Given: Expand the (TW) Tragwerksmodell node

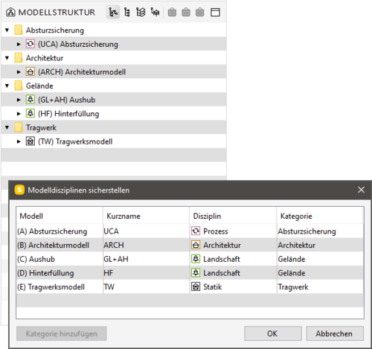Looking at the screenshot, I should click(19, 141).
